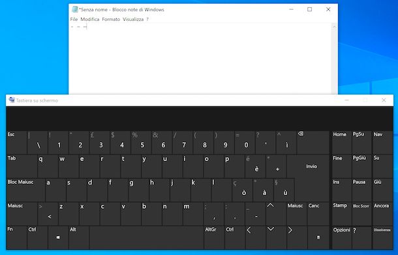398x255 pixels.
Task: Click the number 0 key
Action: point(245,142)
